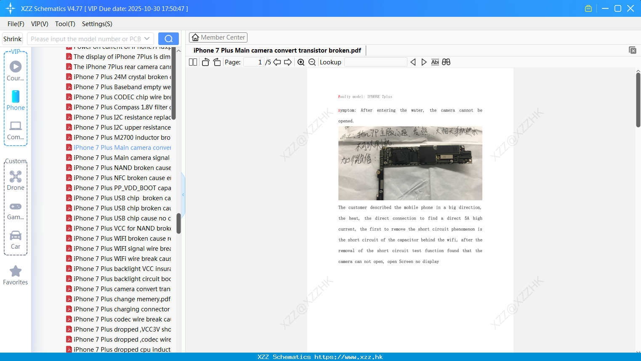Open 'iPhone 7 Plus CODEC chip wire' file
Screen dimensions: 641x361
coord(122,97)
